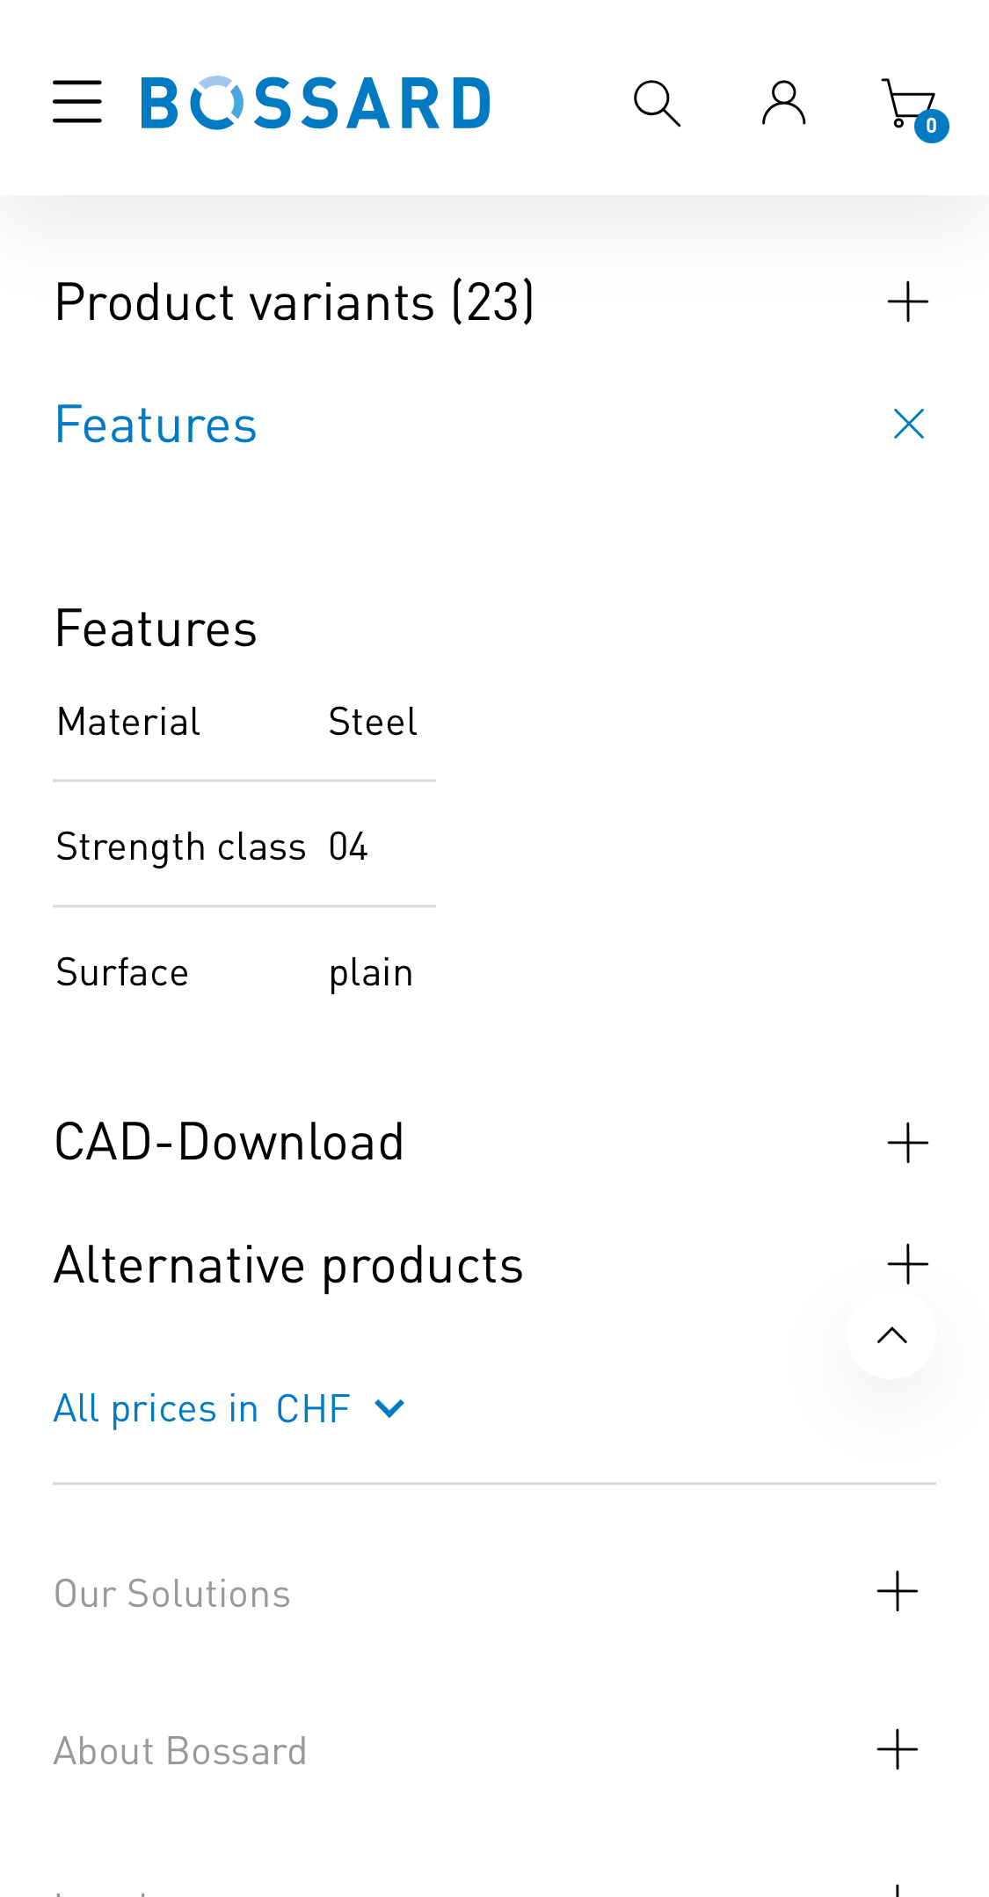
Task: Open the hamburger navigation menu
Action: tap(76, 101)
